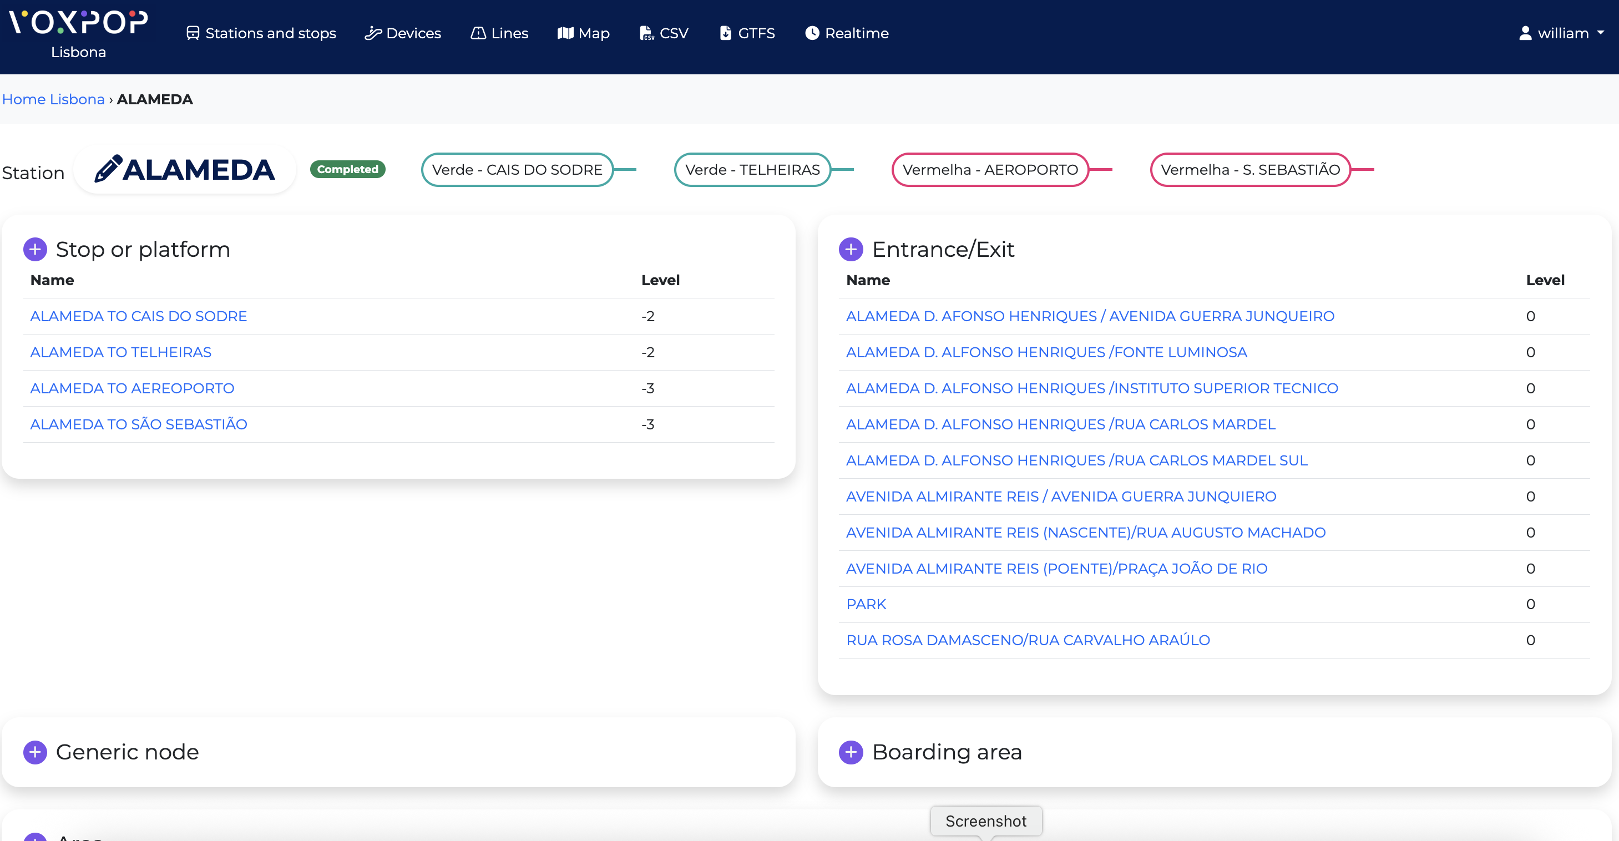Click the Realtime clock icon
Image resolution: width=1619 pixels, height=841 pixels.
pyautogui.click(x=812, y=33)
